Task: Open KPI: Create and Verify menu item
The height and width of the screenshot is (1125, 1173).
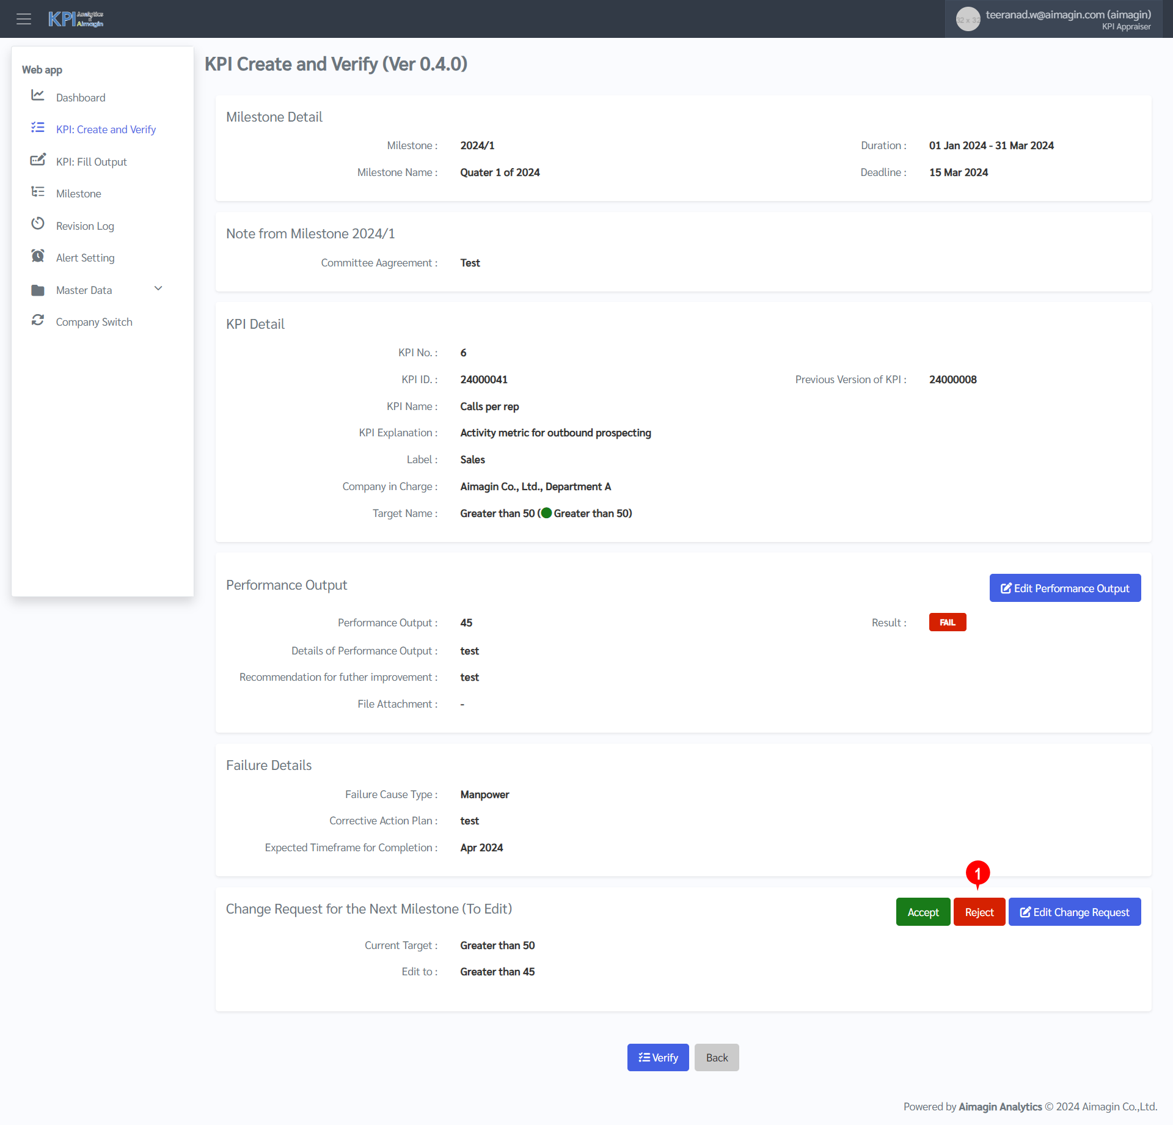Action: coord(106,130)
